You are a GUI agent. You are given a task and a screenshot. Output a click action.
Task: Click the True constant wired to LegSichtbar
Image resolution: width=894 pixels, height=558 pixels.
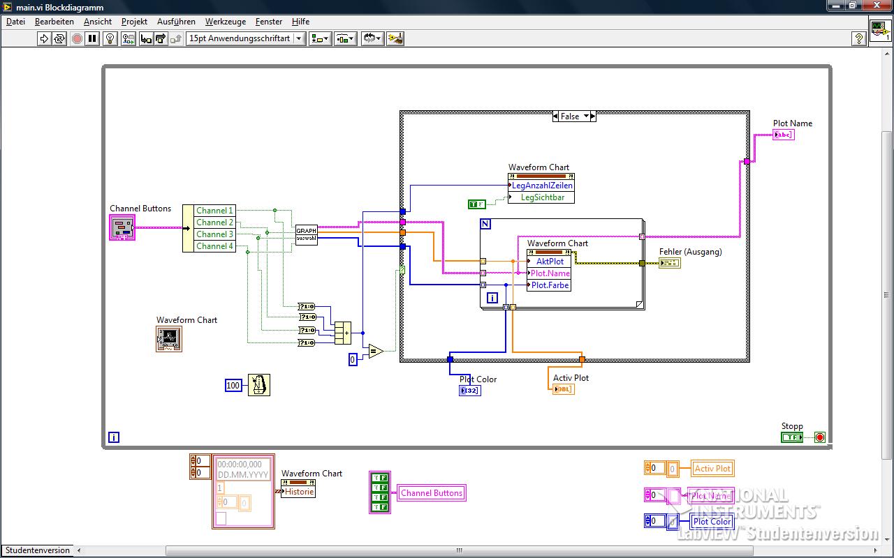pyautogui.click(x=476, y=204)
